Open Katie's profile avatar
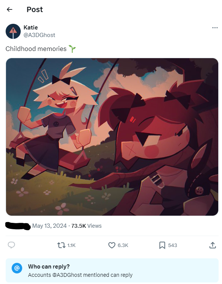222x284 pixels. coord(13,31)
